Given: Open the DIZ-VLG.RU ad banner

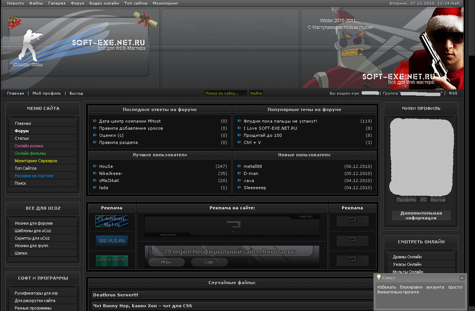Looking at the screenshot, I should 112,241.
